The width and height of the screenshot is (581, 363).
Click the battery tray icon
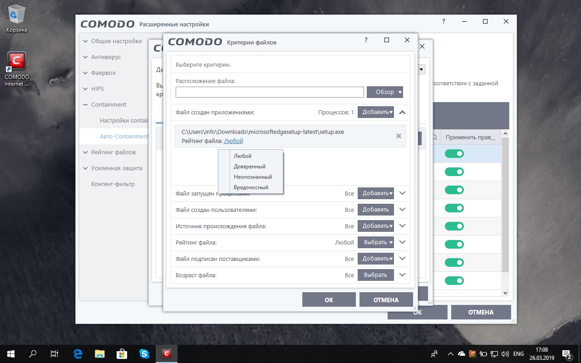(483, 353)
